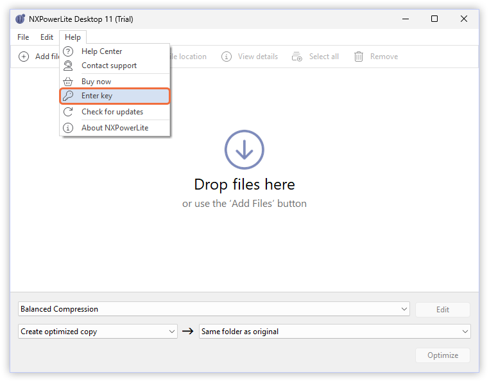Image resolution: width=489 pixels, height=383 pixels.
Task: Click the Remove trash can icon
Action: [x=359, y=57]
